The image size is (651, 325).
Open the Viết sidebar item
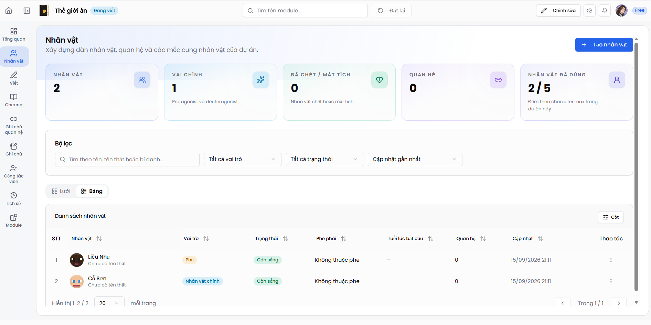pos(14,78)
